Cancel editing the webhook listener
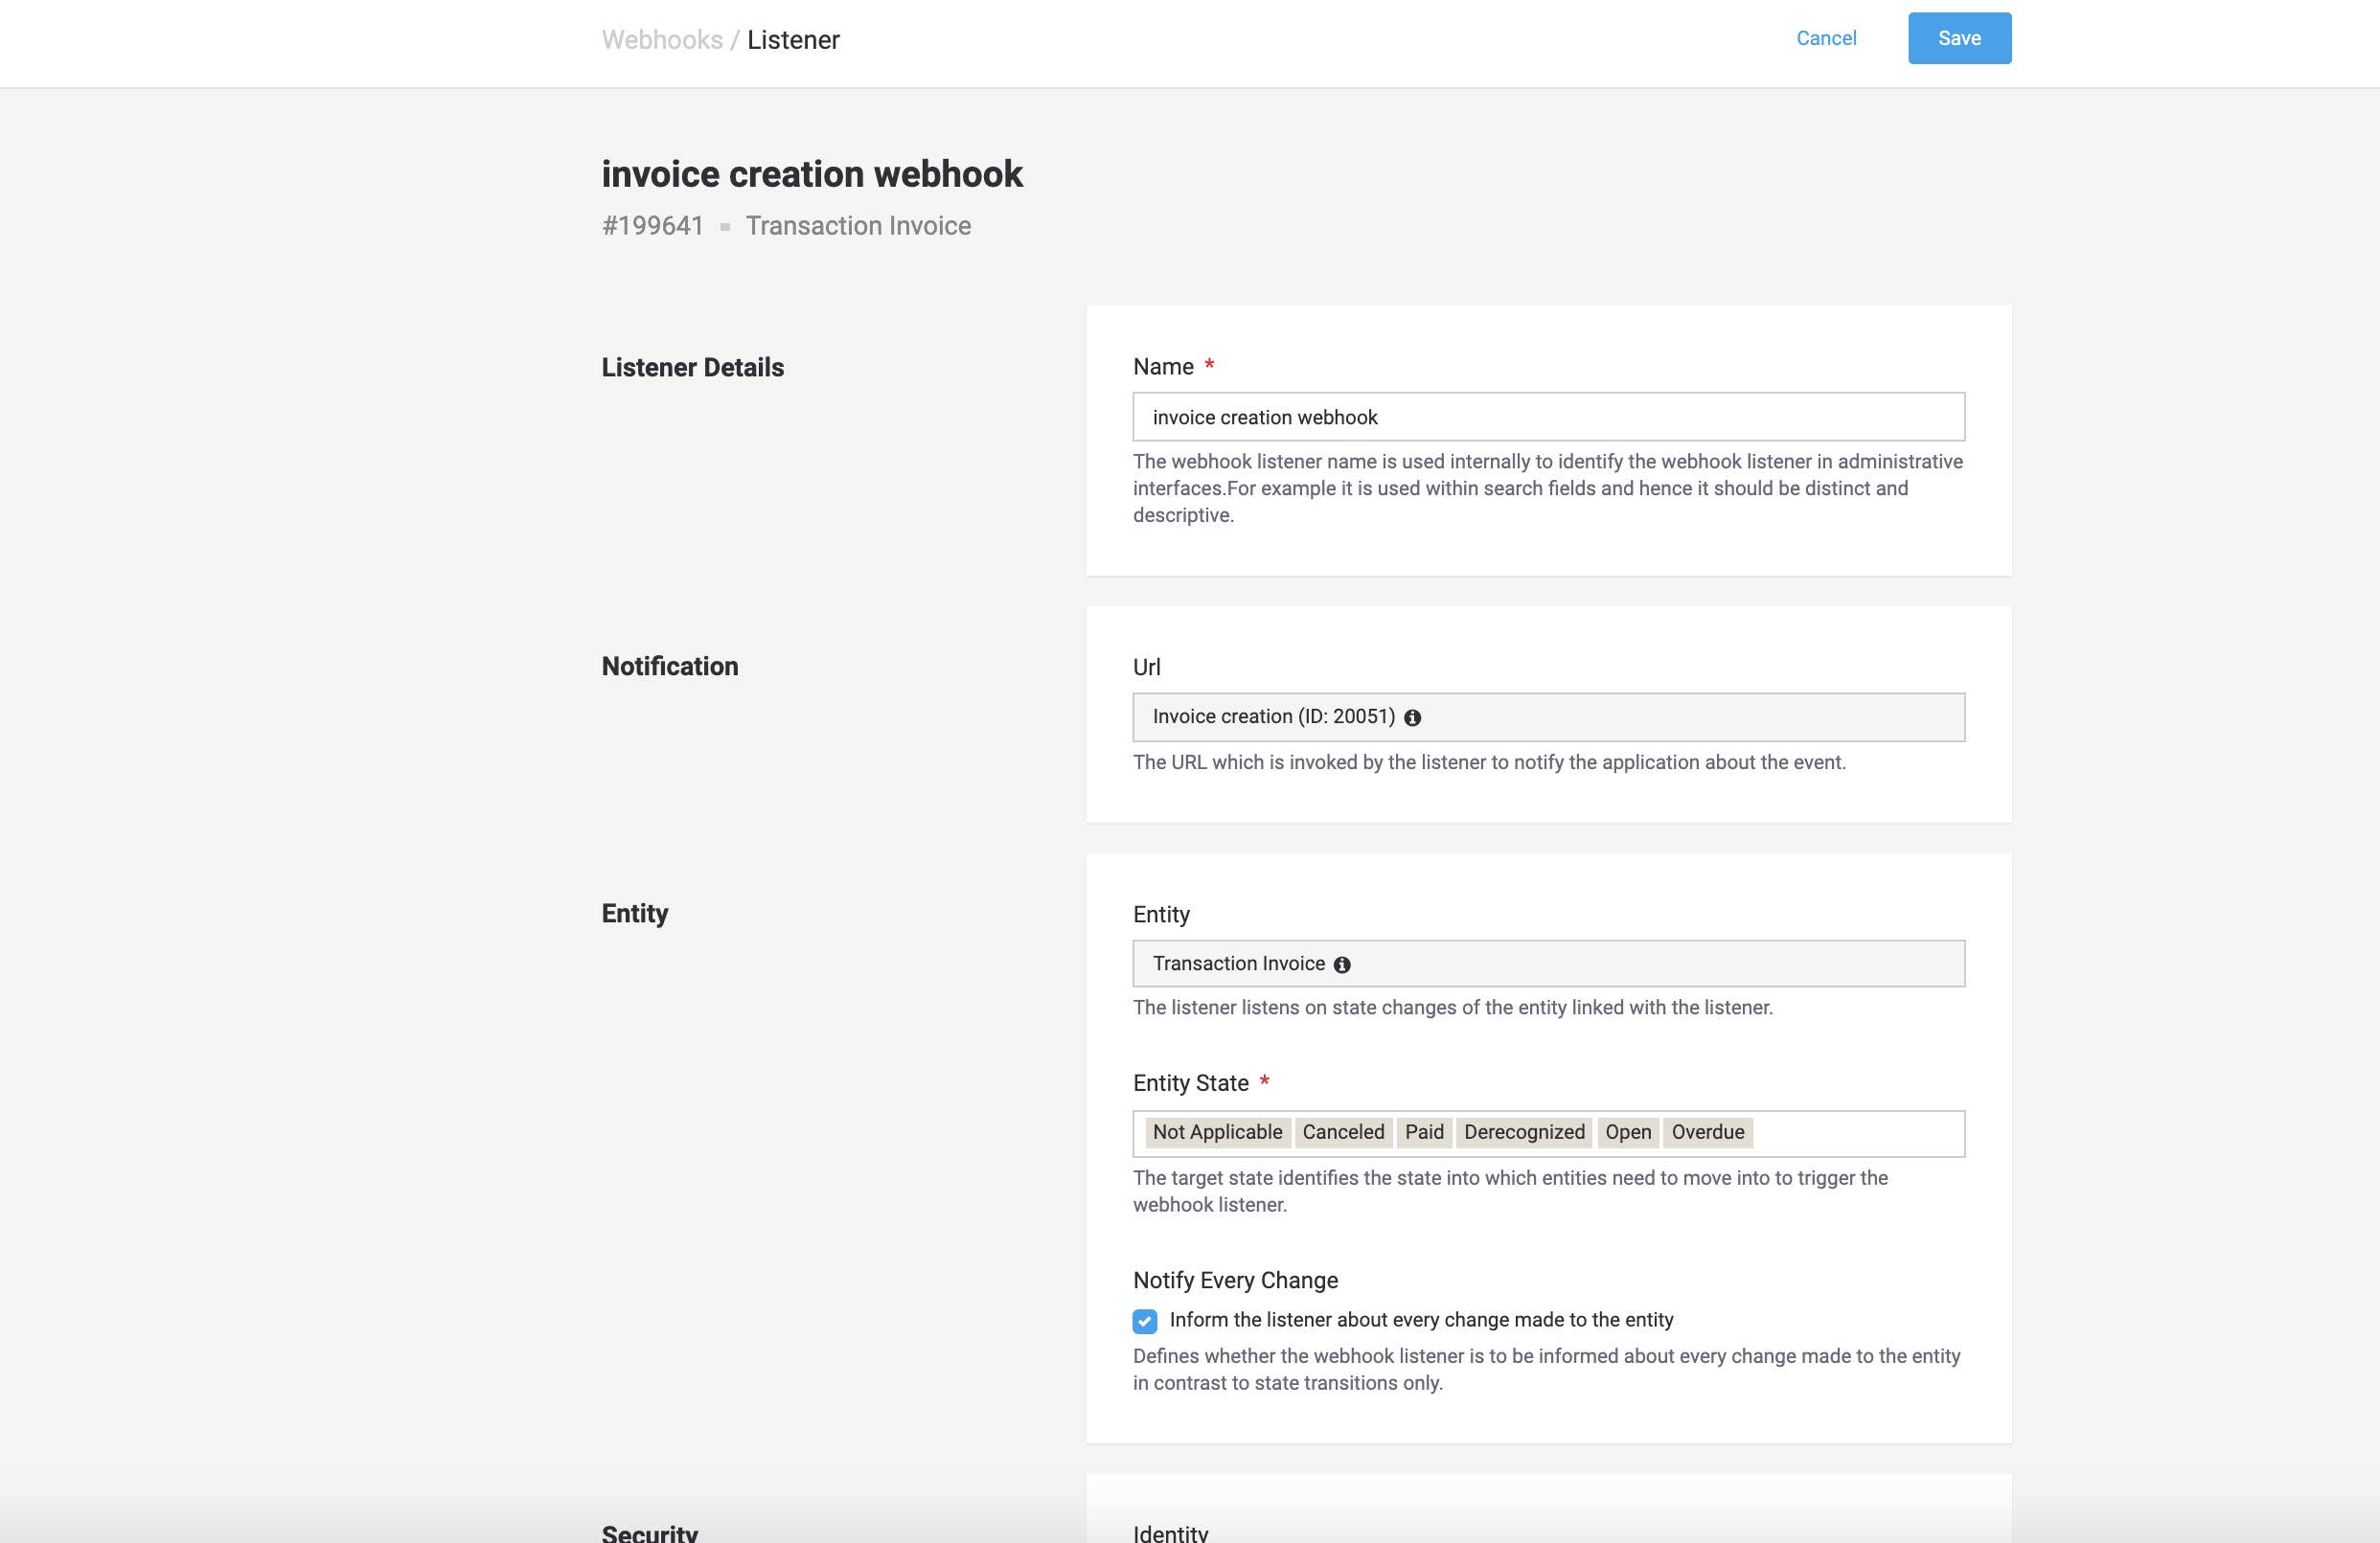Screen dimensions: 2380x1543 (x=1825, y=38)
